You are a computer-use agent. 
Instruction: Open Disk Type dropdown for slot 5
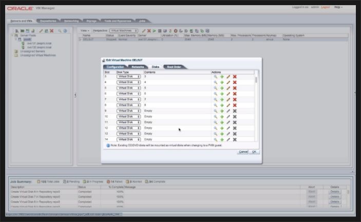point(129,88)
